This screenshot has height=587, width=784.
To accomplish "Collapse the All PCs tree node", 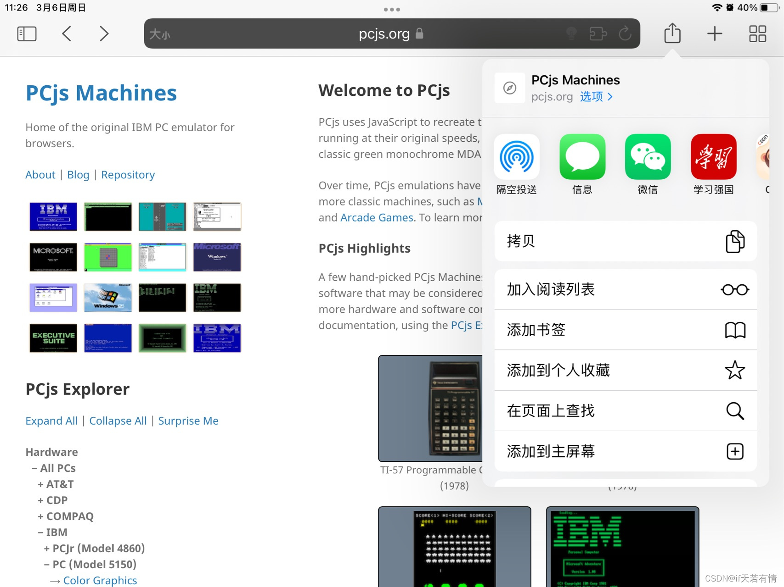I will point(54,468).
